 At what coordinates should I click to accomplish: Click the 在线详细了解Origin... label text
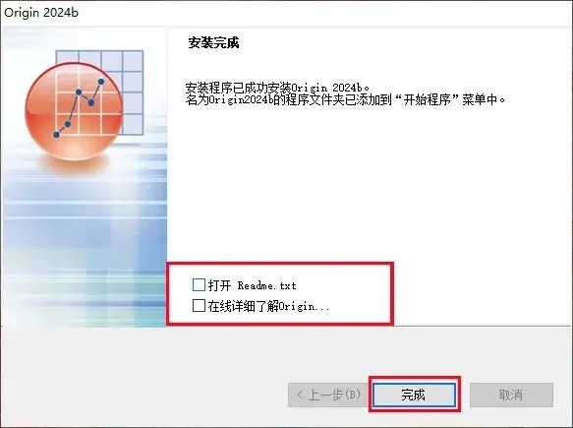point(268,306)
